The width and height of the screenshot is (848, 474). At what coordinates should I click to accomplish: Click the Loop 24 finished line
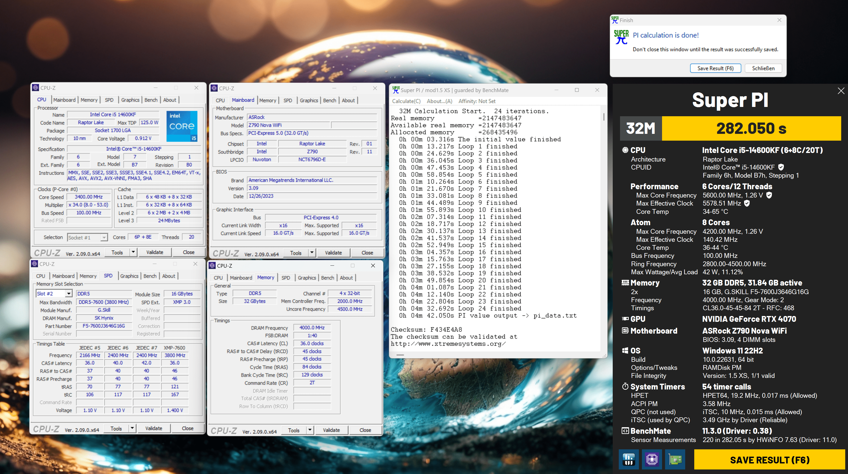tap(460, 308)
